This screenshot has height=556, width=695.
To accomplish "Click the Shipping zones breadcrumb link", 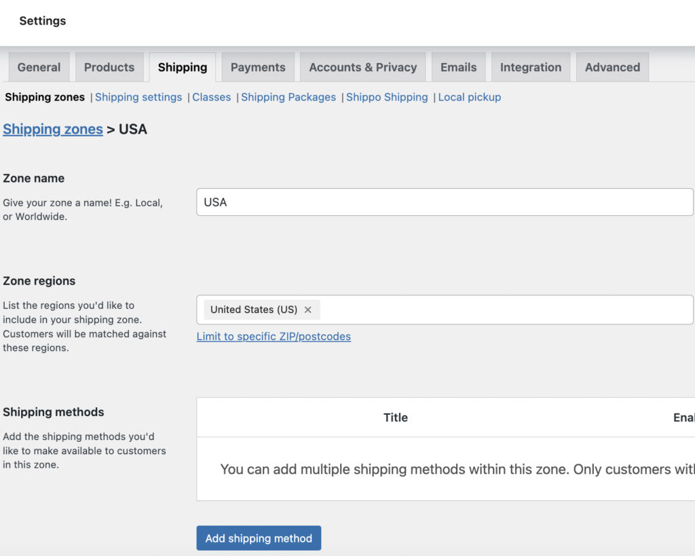I will (x=53, y=129).
